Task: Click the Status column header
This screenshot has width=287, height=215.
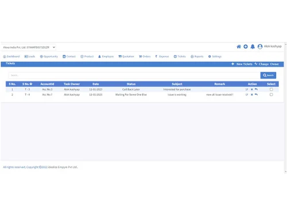Action: [131, 84]
